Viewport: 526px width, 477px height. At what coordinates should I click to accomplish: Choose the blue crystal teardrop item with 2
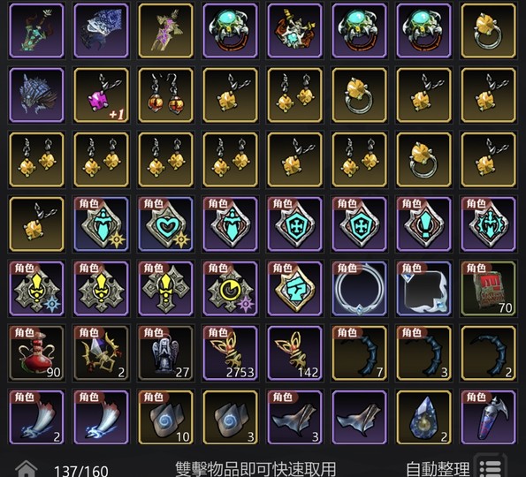[x=424, y=417]
